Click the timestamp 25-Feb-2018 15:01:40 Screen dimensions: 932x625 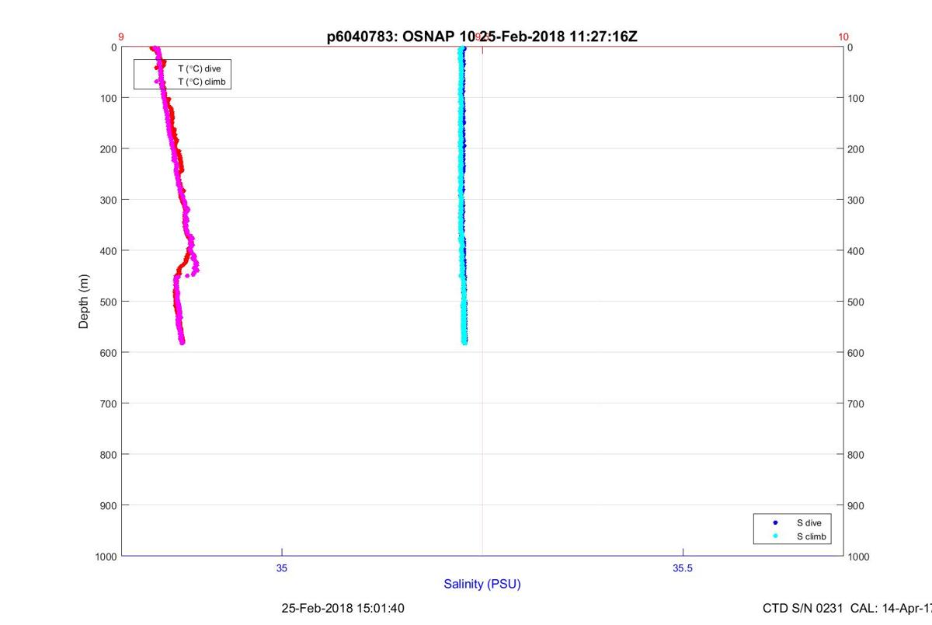[343, 608]
